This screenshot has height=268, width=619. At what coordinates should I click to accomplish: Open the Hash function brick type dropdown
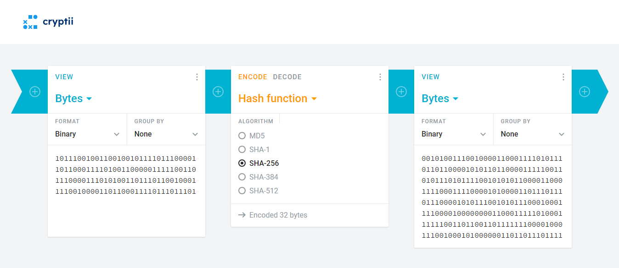(277, 98)
